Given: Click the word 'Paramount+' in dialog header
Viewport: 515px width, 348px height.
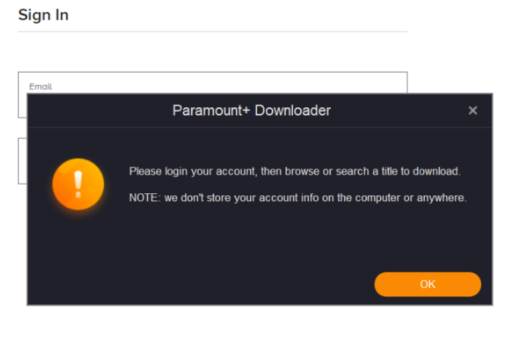Looking at the screenshot, I should [x=211, y=110].
